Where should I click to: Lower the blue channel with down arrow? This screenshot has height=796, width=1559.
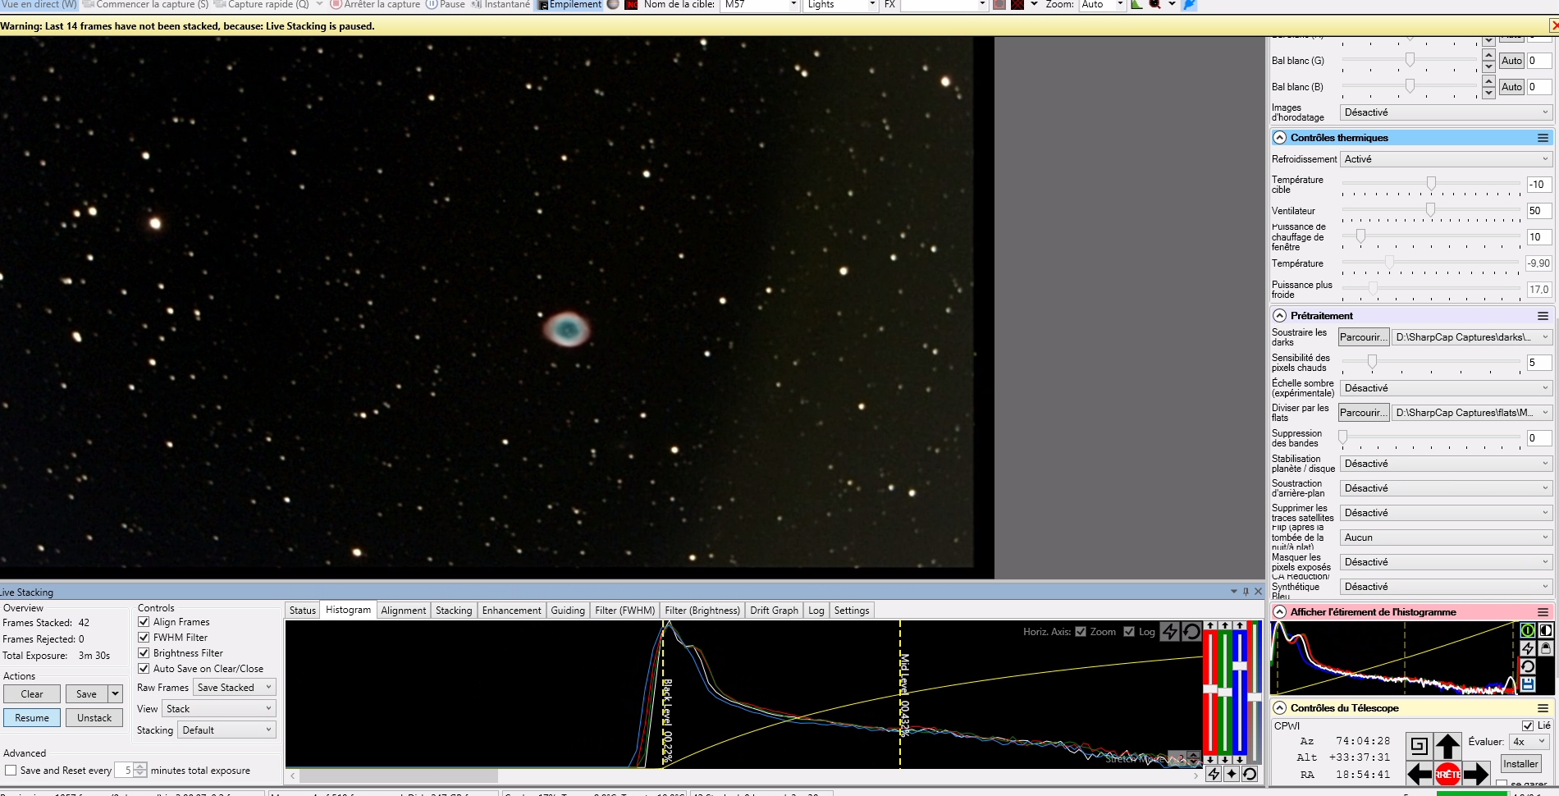click(x=1240, y=760)
